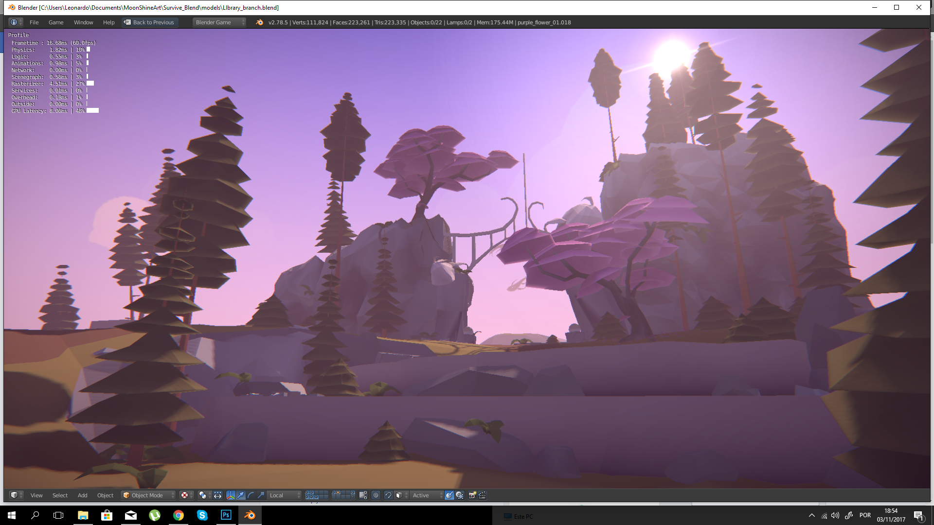Open the View menu in the viewport header
This screenshot has height=525, width=934.
point(36,495)
